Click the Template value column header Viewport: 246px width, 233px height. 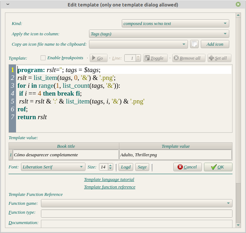176,146
